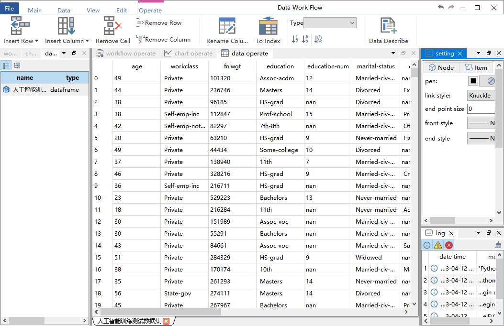The width and height of the screenshot is (504, 326).
Task: Click the end point size field
Action: (481, 109)
